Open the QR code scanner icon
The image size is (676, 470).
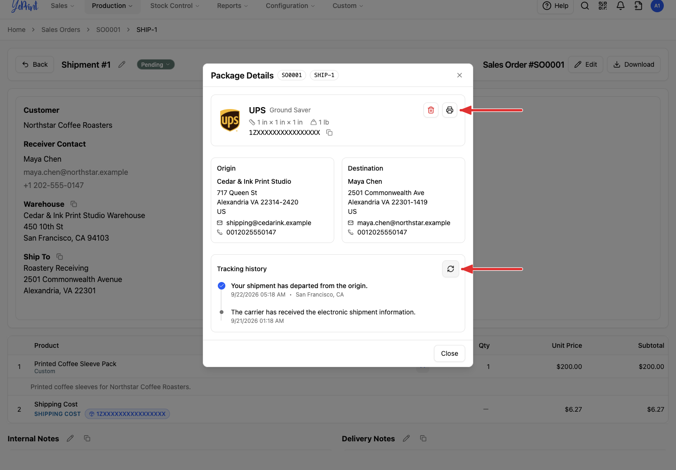pos(603,6)
